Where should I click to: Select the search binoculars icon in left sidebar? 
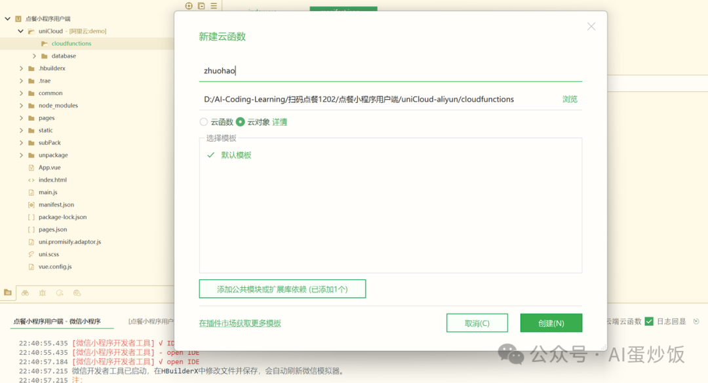[x=25, y=293]
